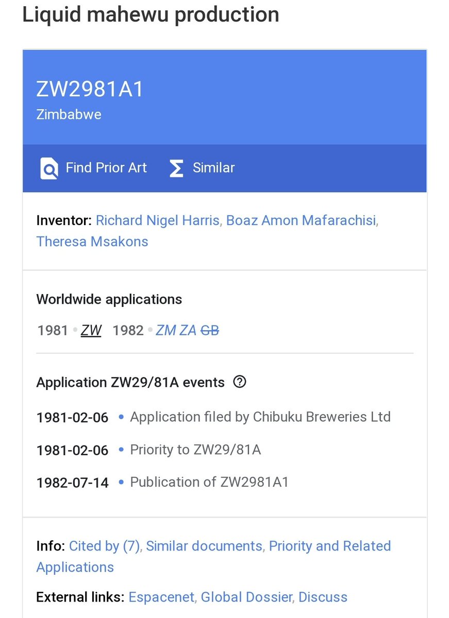Open the Global Dossier link

(246, 597)
